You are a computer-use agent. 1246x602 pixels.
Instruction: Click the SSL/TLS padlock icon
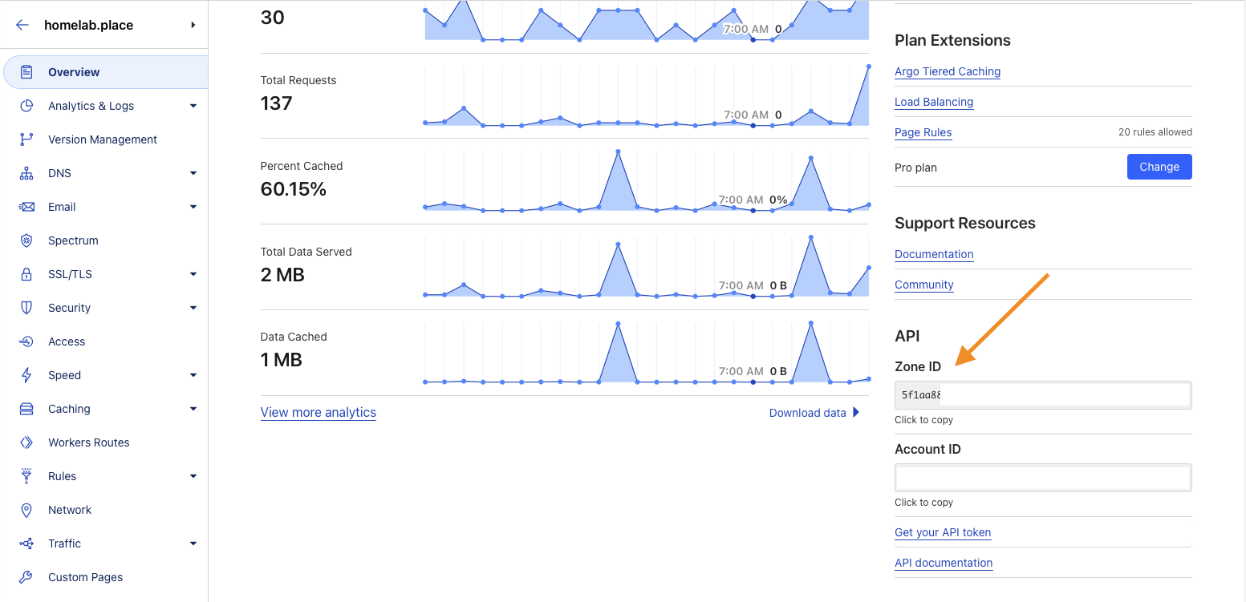tap(26, 274)
